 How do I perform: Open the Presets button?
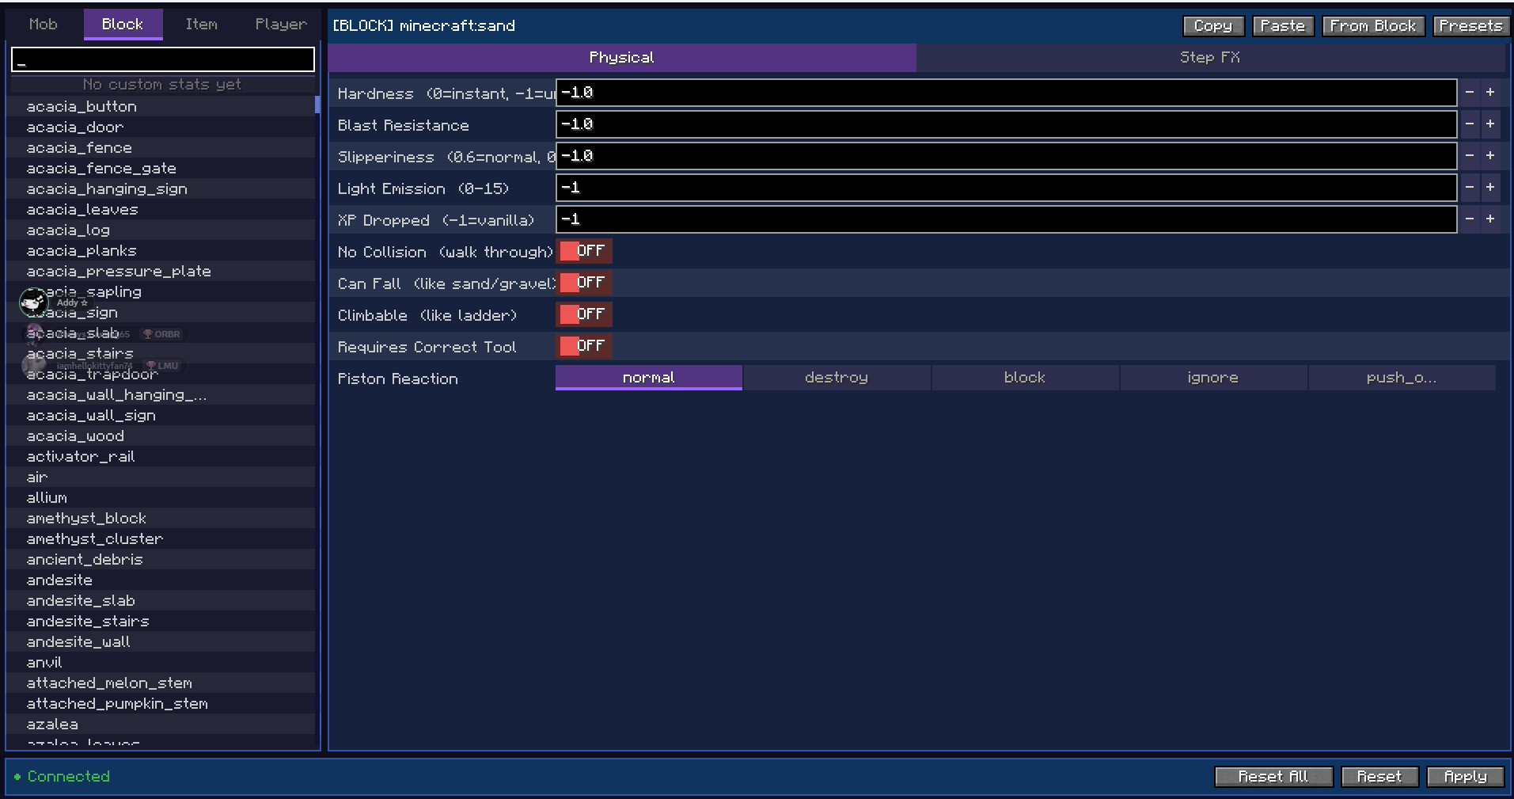coord(1470,26)
